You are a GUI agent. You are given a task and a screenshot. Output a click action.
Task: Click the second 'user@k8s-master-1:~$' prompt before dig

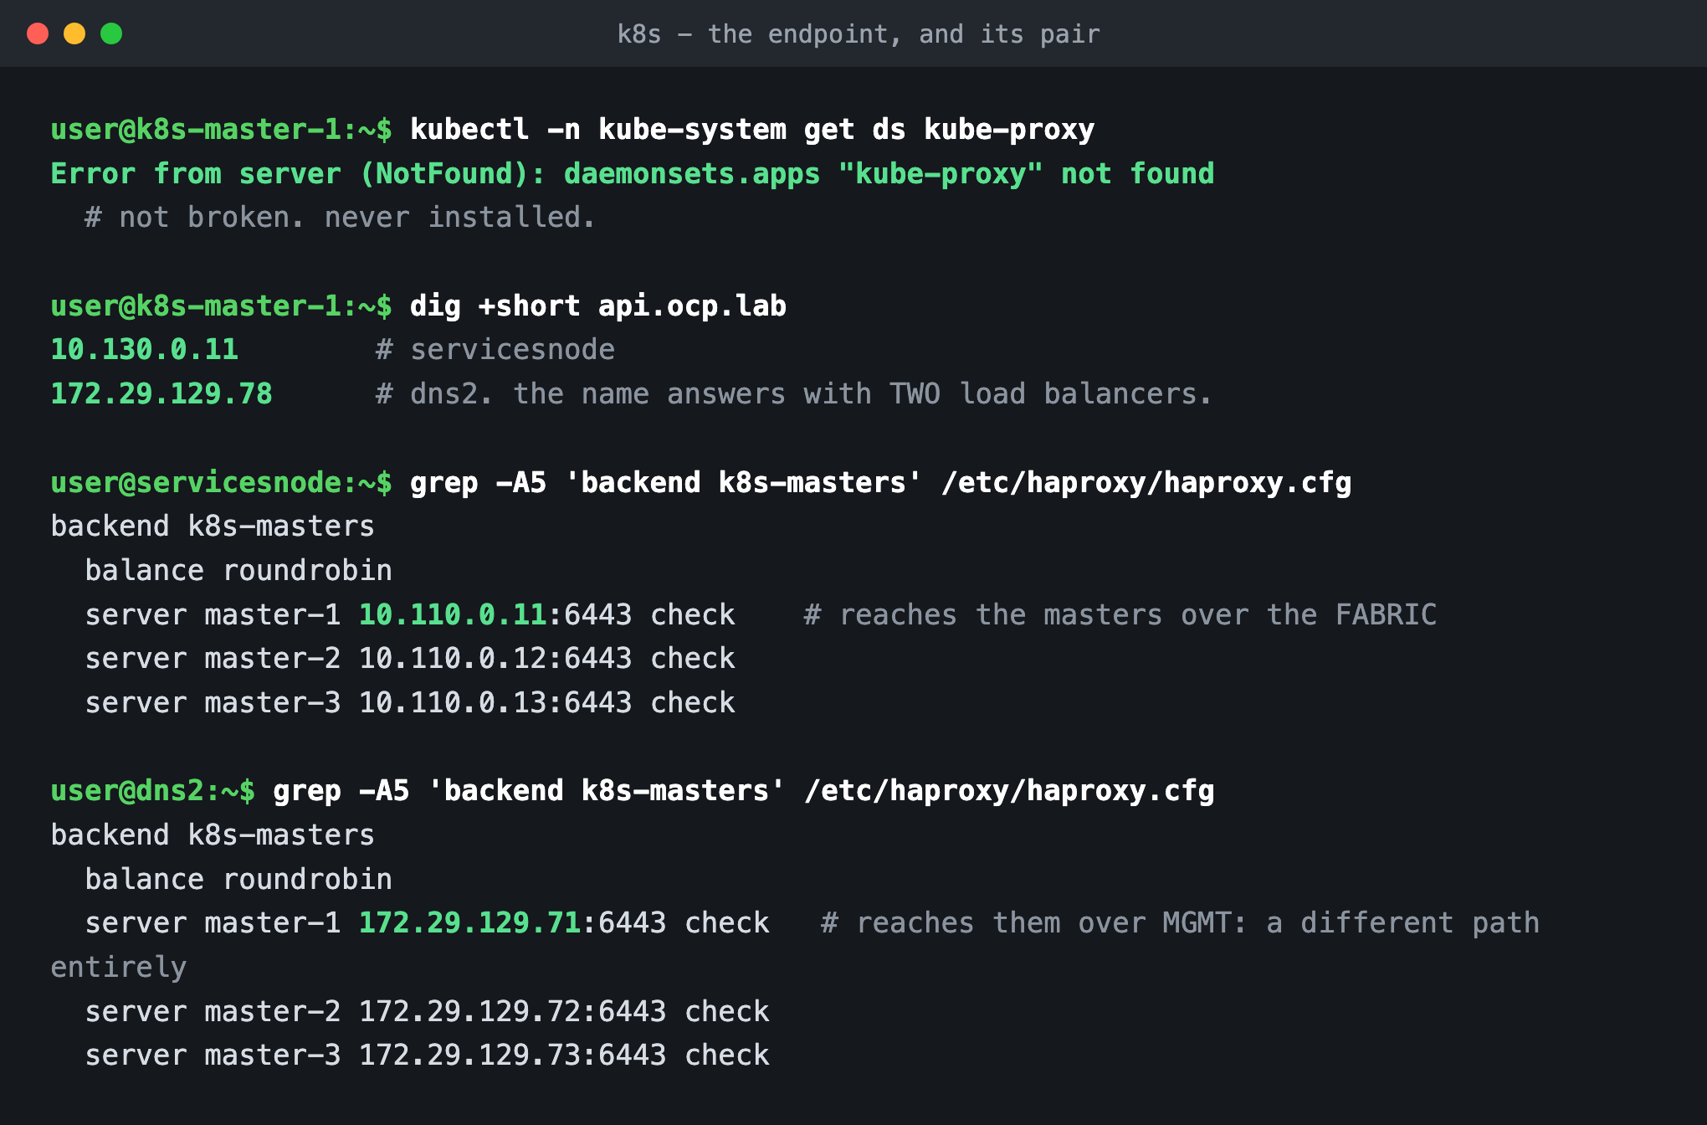221,306
